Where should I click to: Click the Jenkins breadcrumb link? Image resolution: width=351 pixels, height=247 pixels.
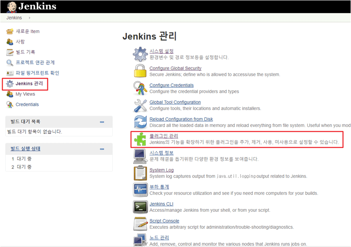(14, 18)
